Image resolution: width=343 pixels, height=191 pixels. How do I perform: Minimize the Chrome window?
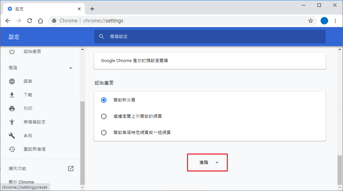click(x=304, y=5)
